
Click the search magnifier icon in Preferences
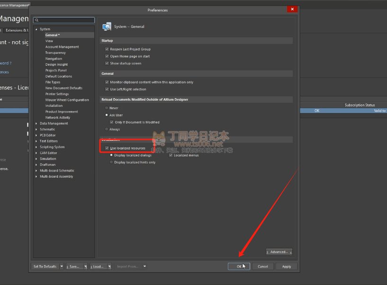tap(36, 20)
